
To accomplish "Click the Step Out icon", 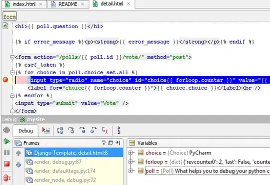I will click(93, 130).
